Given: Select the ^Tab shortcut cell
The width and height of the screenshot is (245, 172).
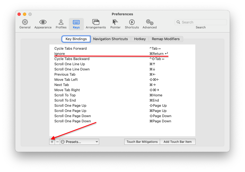Looking at the screenshot, I should point(155,48).
